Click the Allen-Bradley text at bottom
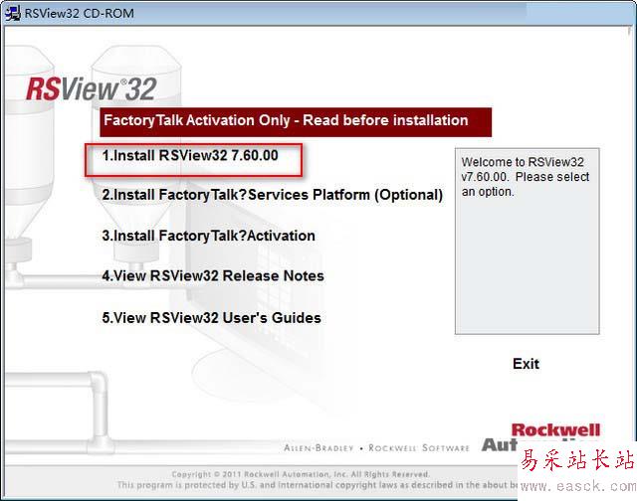The width and height of the screenshot is (637, 501). (x=318, y=448)
